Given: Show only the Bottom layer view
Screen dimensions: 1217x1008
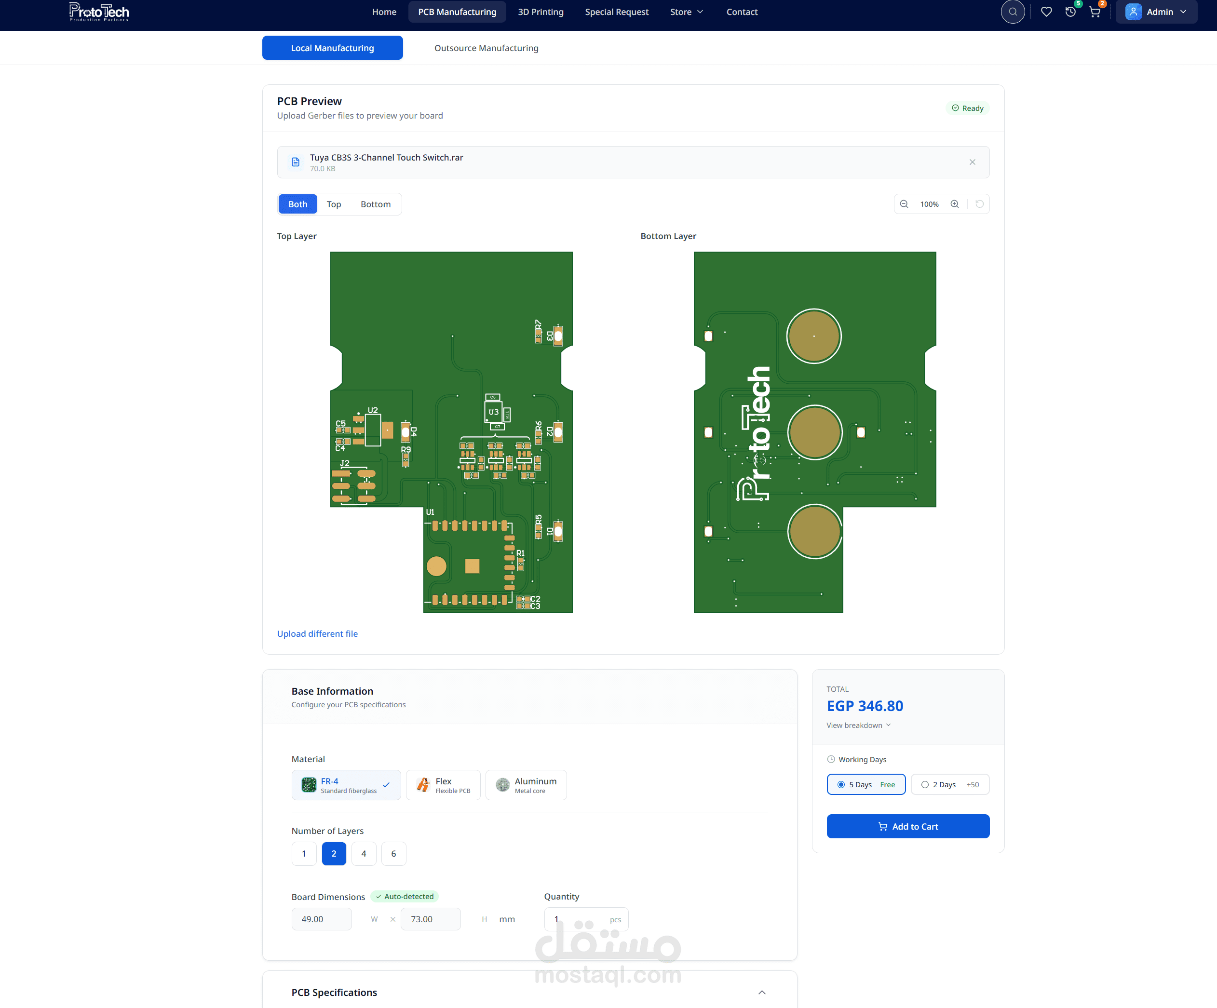Looking at the screenshot, I should [x=376, y=204].
